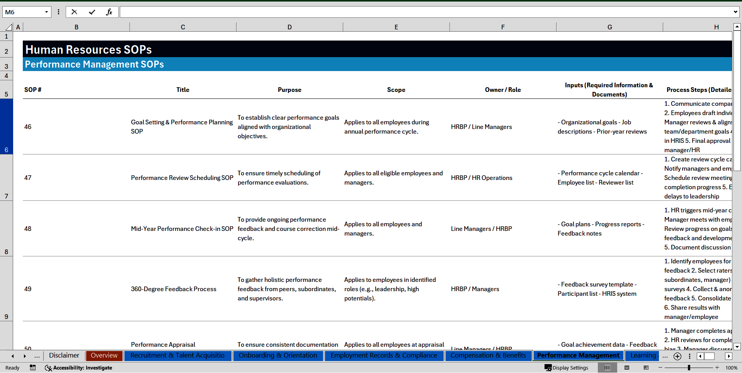
Task: Click the zoom in plus button
Action: coord(717,368)
